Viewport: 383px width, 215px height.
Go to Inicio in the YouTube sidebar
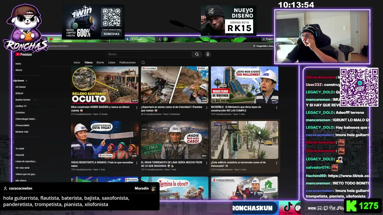18,64
